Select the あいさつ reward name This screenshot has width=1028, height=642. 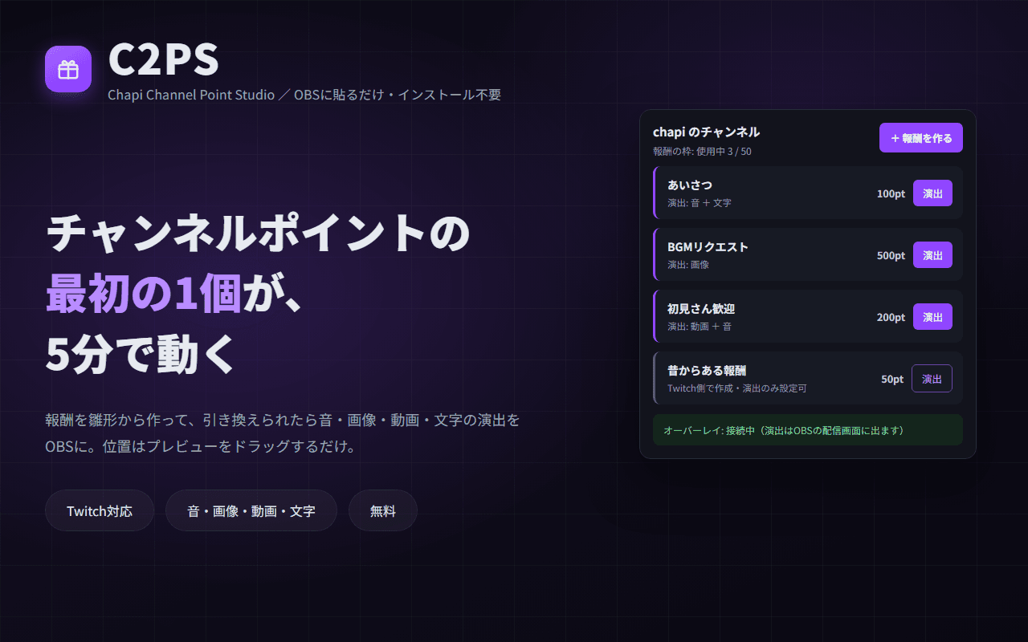click(x=690, y=185)
